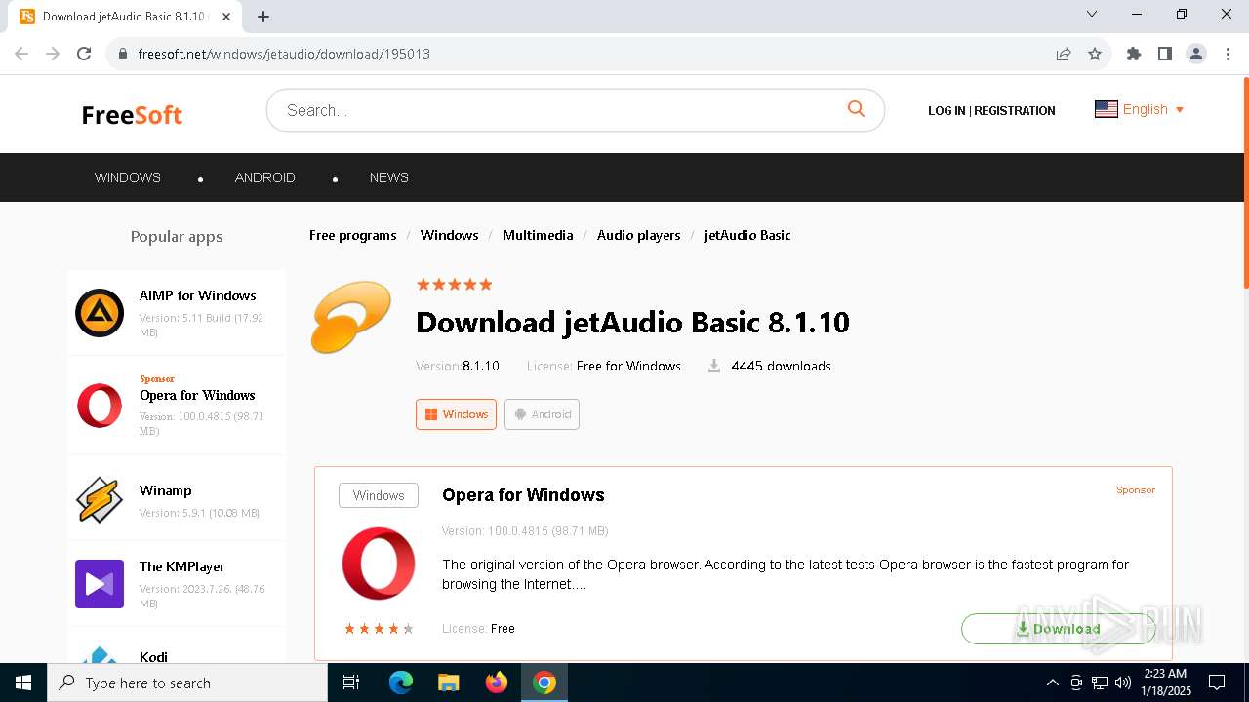Show hidden tray icons chevron
This screenshot has height=702, width=1249.
click(1052, 682)
